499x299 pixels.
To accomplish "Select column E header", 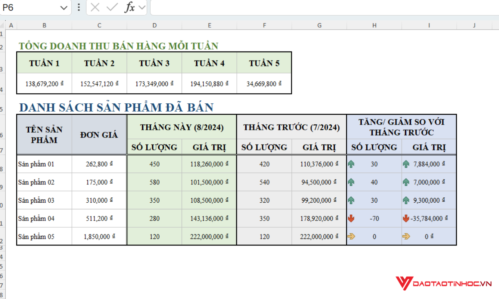I will tap(209, 25).
